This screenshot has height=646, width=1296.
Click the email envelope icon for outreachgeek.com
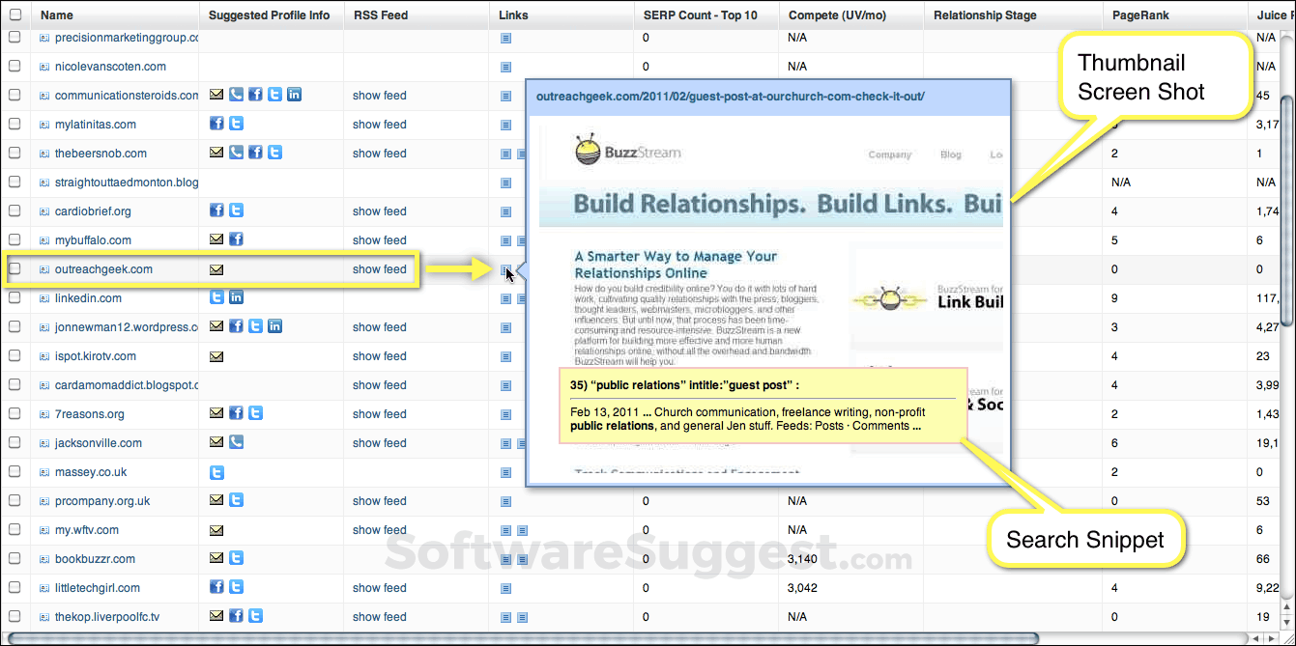pyautogui.click(x=216, y=268)
